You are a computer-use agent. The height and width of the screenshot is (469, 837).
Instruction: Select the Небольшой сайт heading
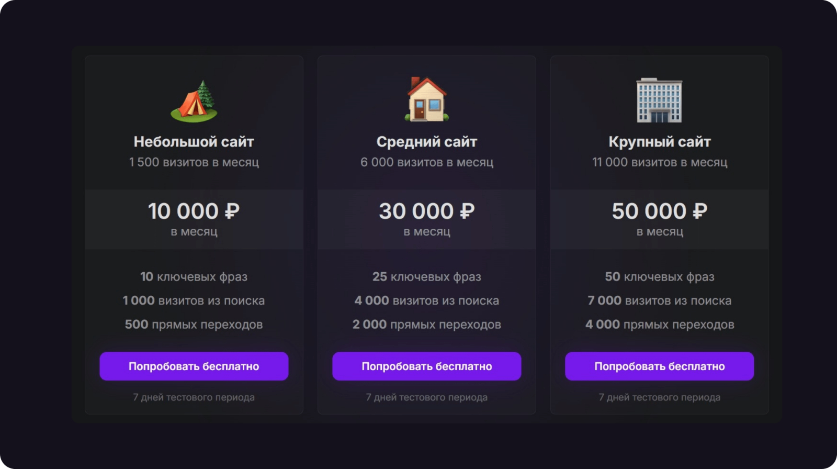pos(194,142)
